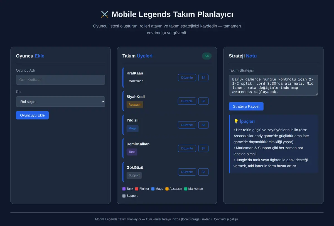The height and width of the screenshot is (226, 334).
Task: Click the footer localStorage notice text
Action: (x=167, y=219)
